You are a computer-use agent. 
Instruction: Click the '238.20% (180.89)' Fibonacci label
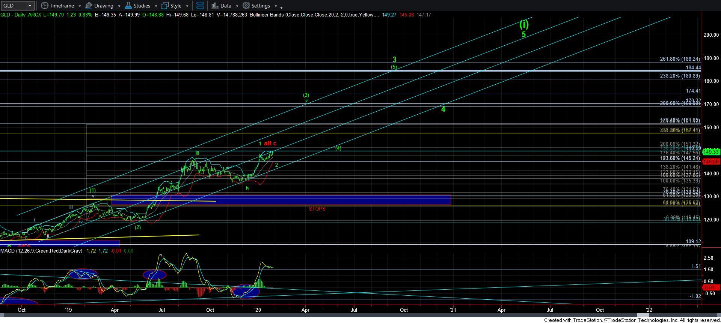(x=680, y=76)
